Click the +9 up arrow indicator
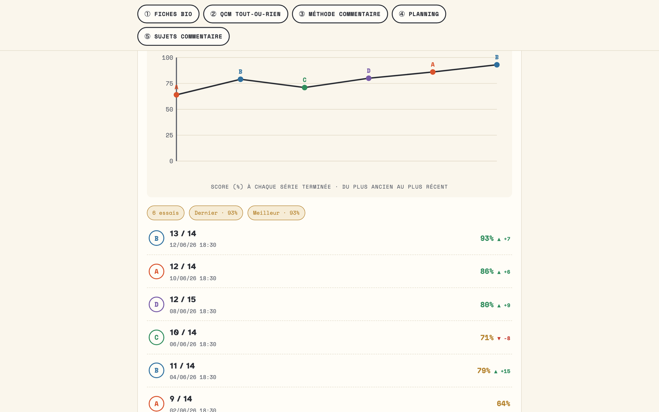659x412 pixels. pos(504,305)
